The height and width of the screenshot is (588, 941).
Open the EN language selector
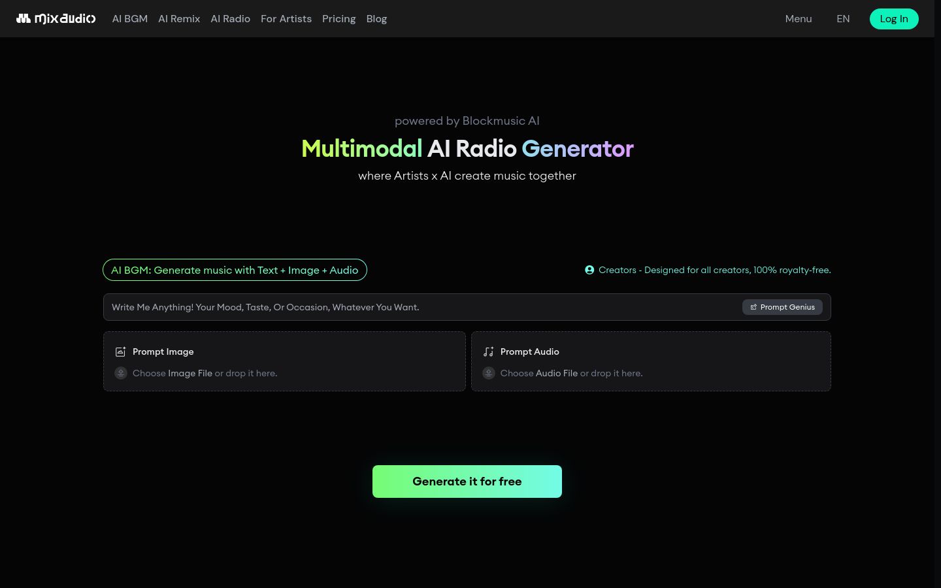843,18
